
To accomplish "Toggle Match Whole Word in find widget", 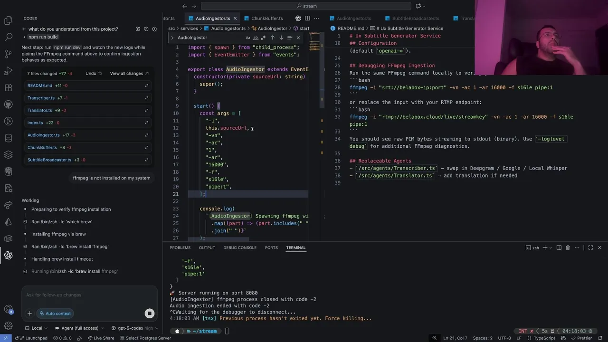I will click(x=256, y=38).
